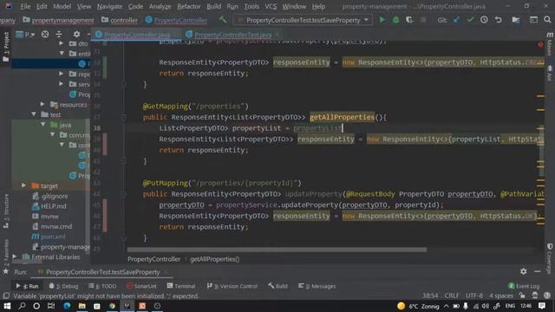
Task: Expand the resources folder
Action: (42, 104)
